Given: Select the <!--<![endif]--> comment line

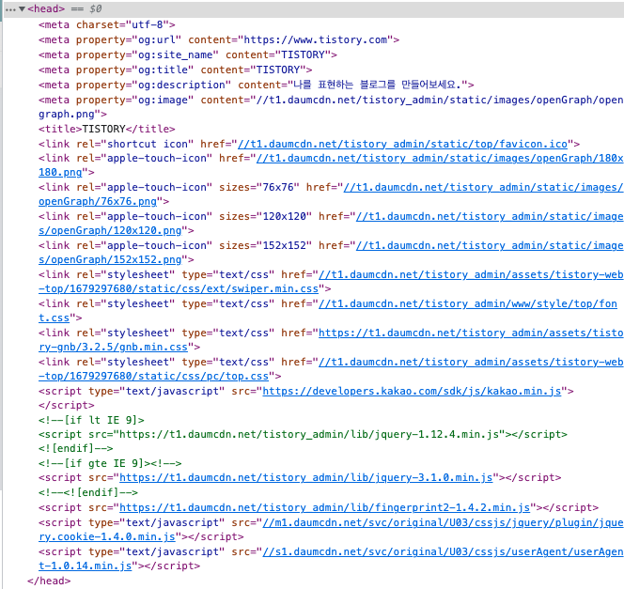Looking at the screenshot, I should (88, 492).
